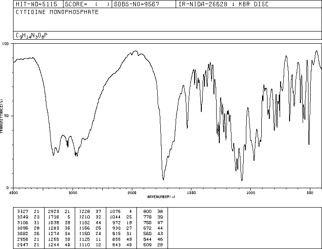Viewport: 322px width, 249px height.
Task: Click the 1500 wavenumber axis label
Action: [191, 193]
